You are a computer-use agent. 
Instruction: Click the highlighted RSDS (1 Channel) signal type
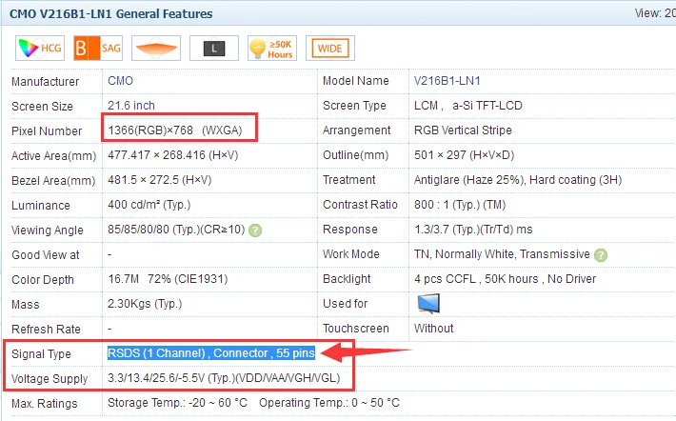[211, 353]
